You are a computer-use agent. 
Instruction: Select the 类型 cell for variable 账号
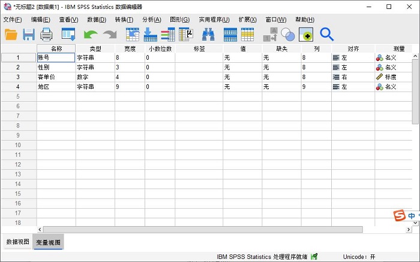(95, 58)
